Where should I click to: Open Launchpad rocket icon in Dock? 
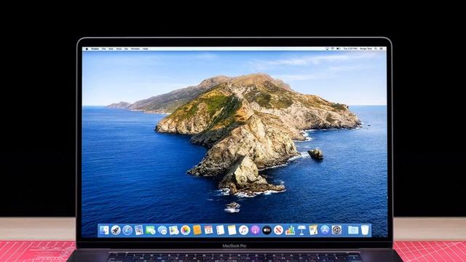pyautogui.click(x=116, y=230)
